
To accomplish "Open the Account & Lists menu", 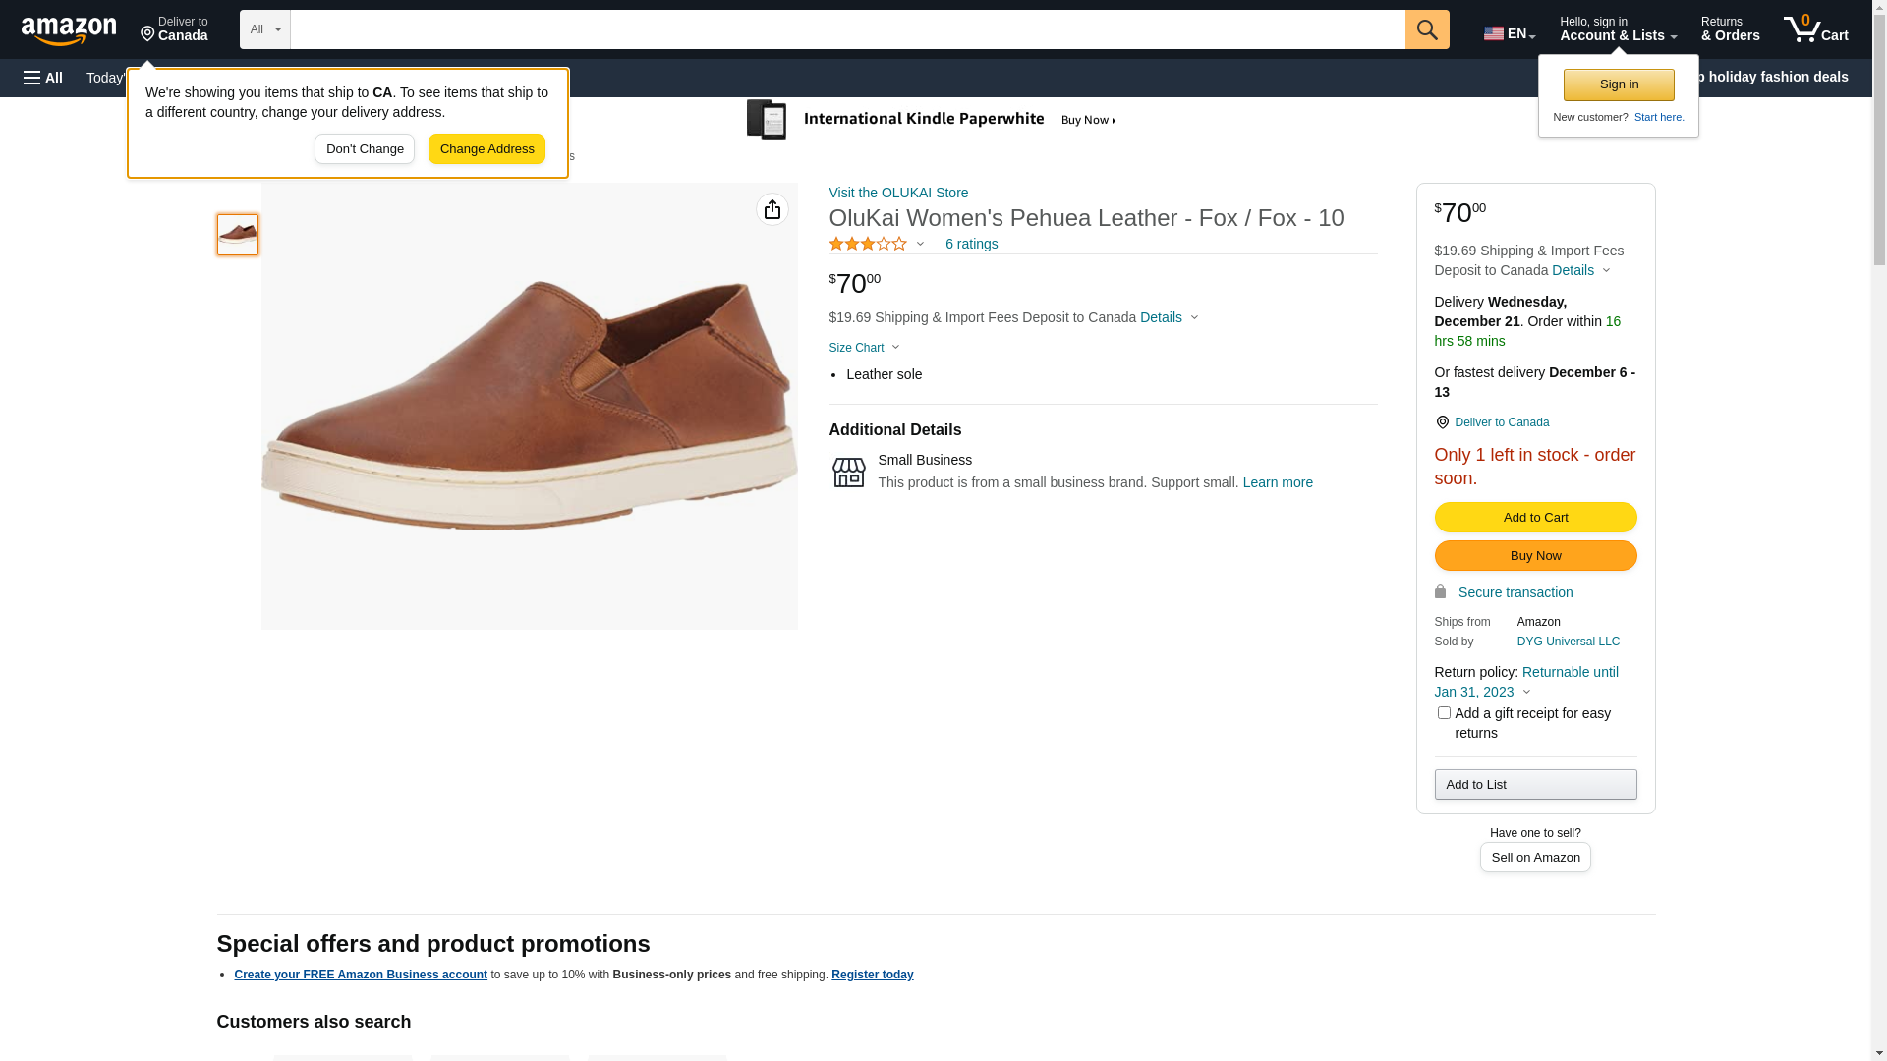I will 1617,29.
